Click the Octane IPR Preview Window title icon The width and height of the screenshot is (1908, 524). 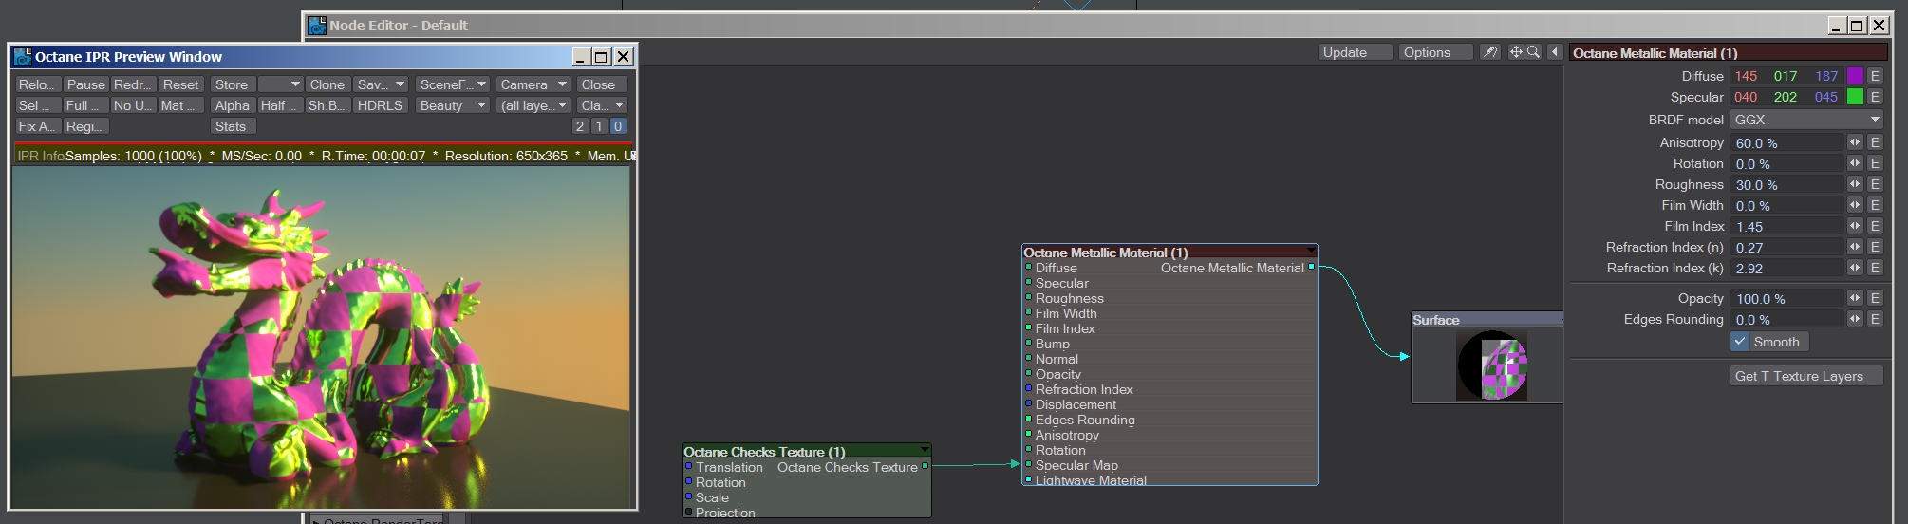click(23, 57)
